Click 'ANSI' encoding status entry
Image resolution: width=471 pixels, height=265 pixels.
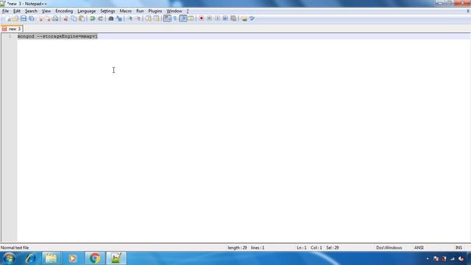419,248
